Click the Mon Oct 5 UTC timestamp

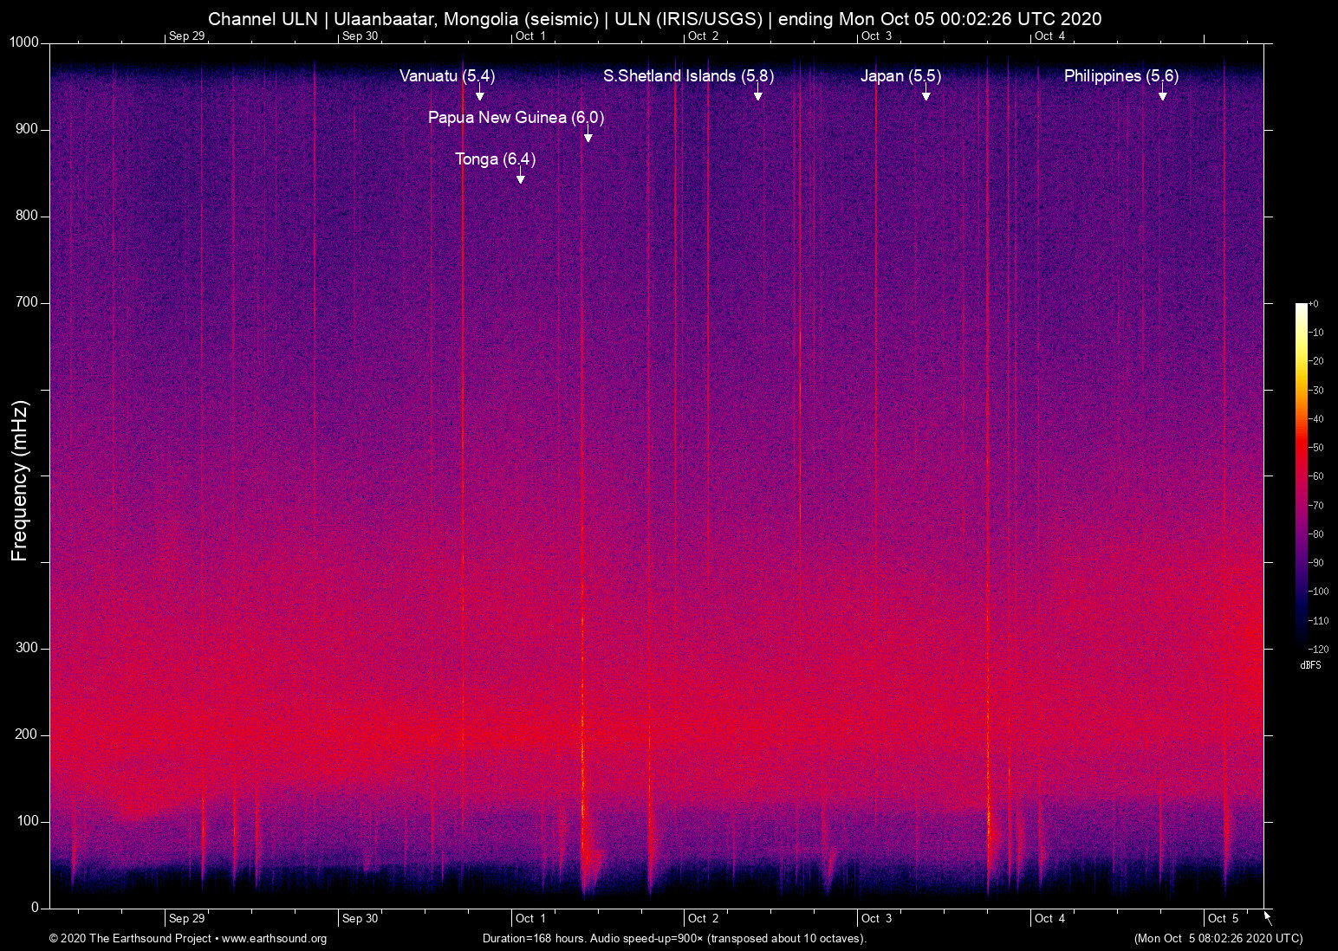1217,939
